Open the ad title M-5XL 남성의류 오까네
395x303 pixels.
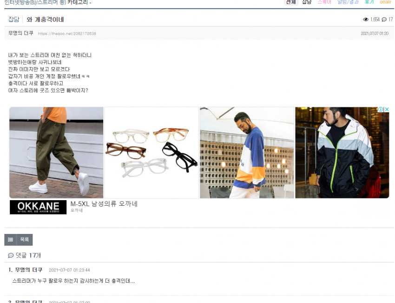104,204
